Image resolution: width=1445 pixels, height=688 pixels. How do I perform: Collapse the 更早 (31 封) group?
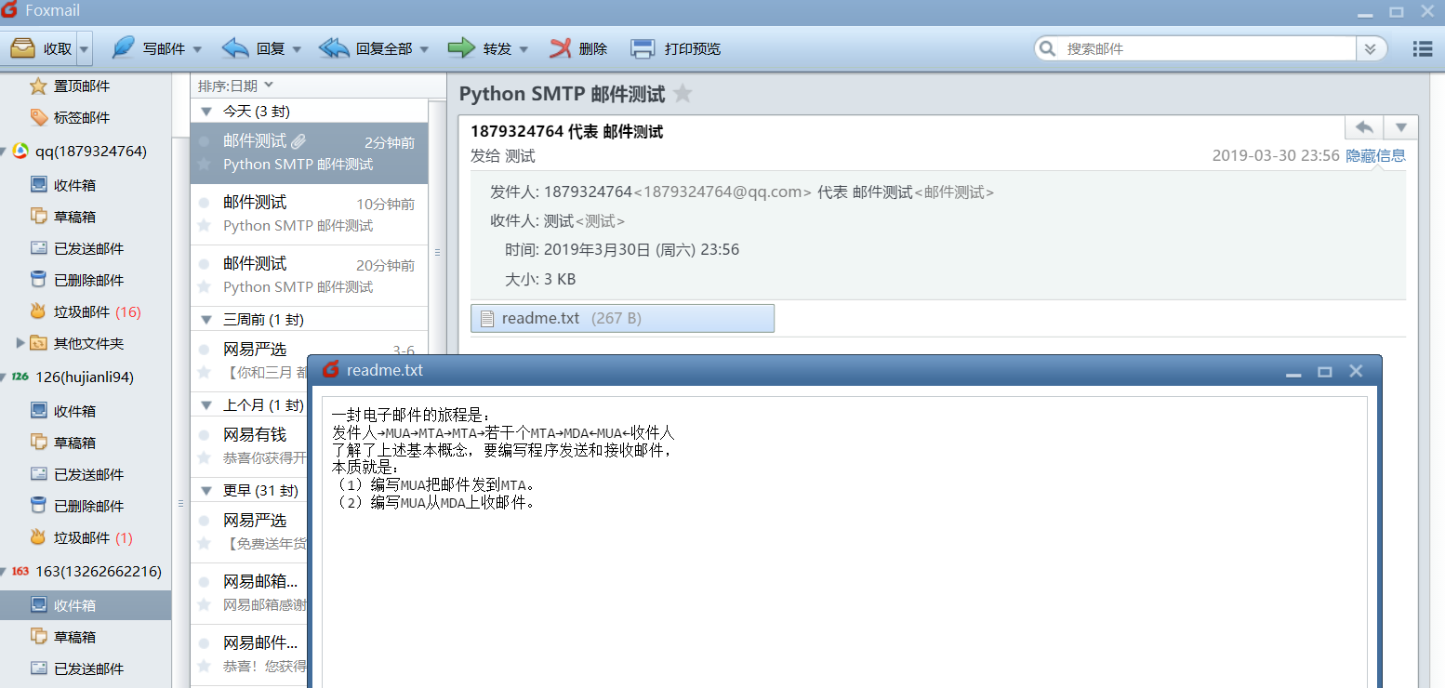(206, 490)
